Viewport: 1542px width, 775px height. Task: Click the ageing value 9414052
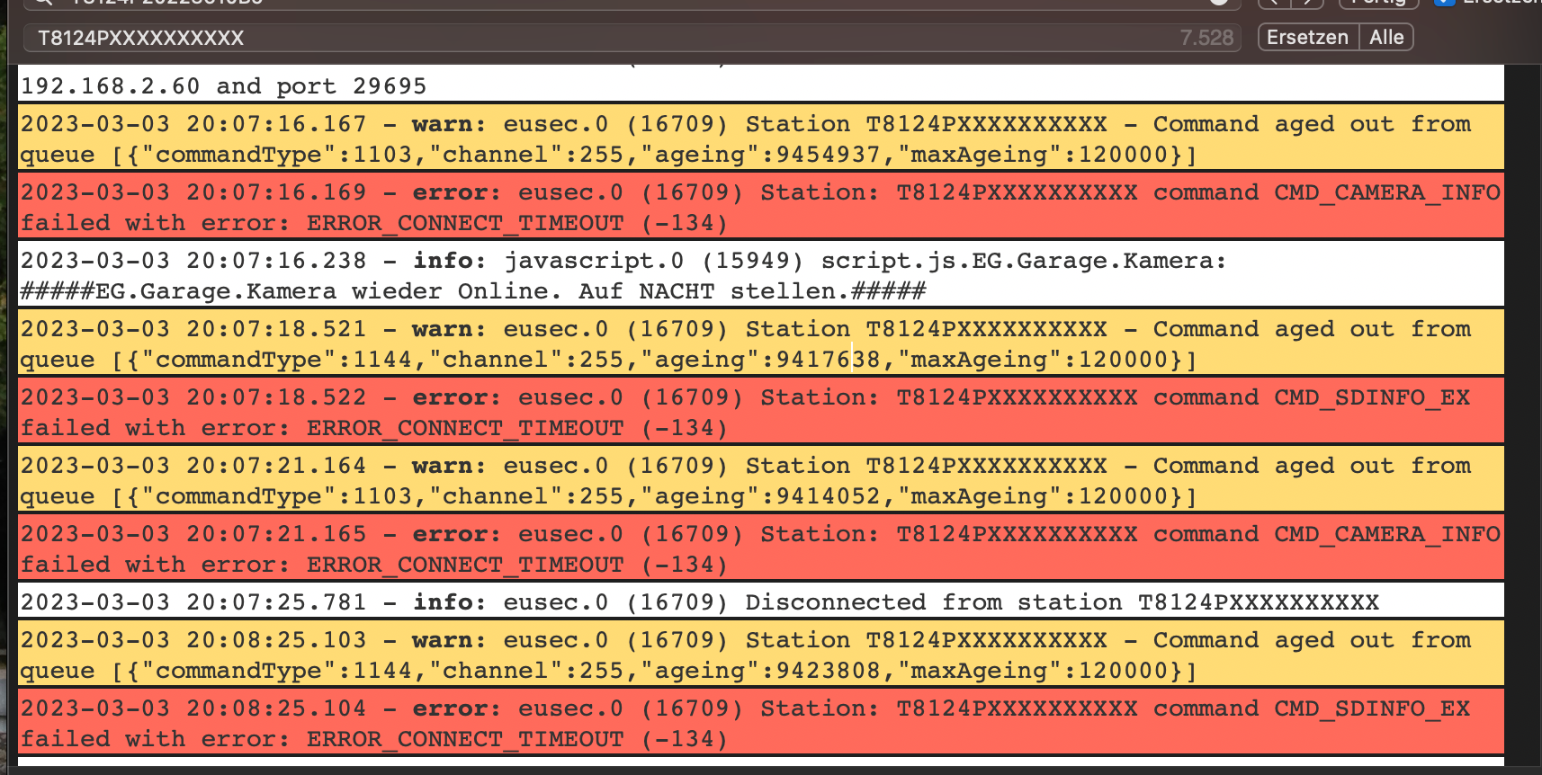828,496
